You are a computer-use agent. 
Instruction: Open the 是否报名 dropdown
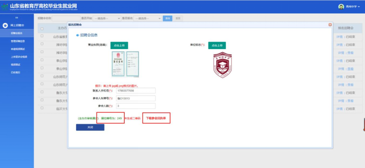pyautogui.click(x=147, y=19)
